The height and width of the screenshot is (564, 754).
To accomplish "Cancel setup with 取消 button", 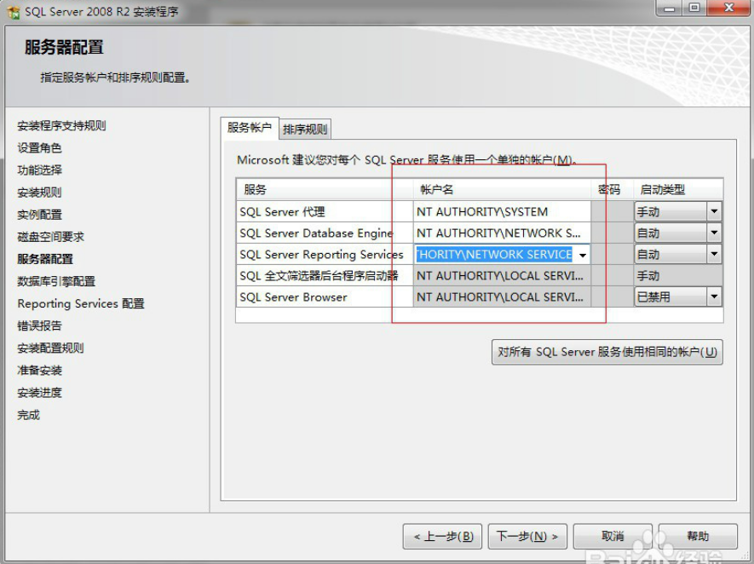I will coord(612,536).
